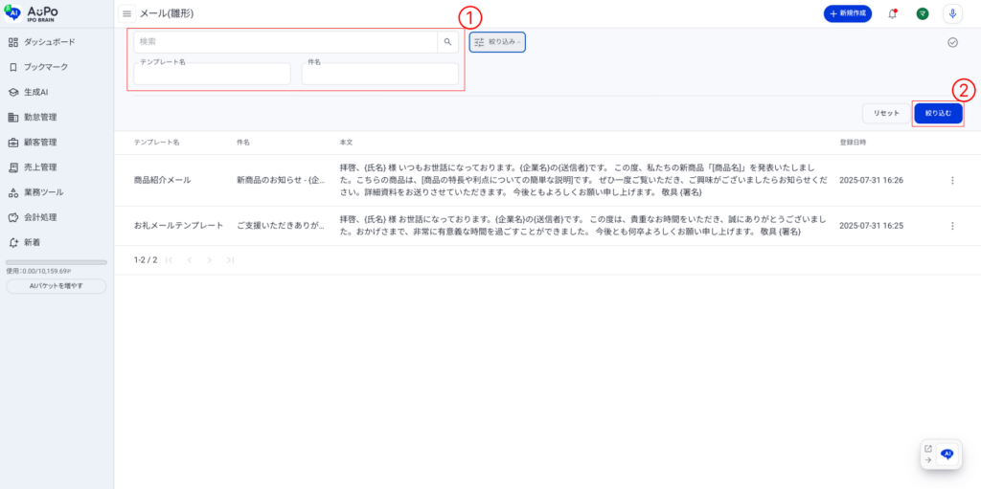
Task: Open ダッシュボード from the sidebar
Action: pos(49,42)
